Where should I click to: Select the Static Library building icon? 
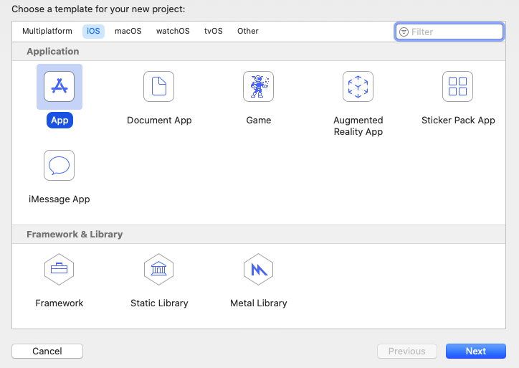click(159, 269)
